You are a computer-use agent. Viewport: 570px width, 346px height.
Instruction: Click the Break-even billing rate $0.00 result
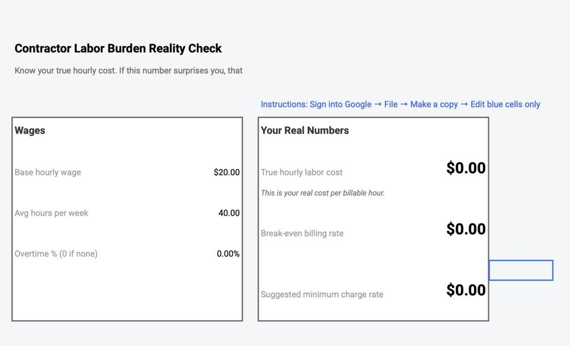466,229
